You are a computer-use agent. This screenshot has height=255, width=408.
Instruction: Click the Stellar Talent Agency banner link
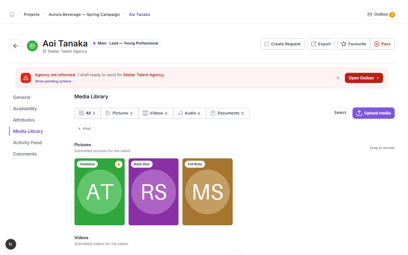[144, 75]
